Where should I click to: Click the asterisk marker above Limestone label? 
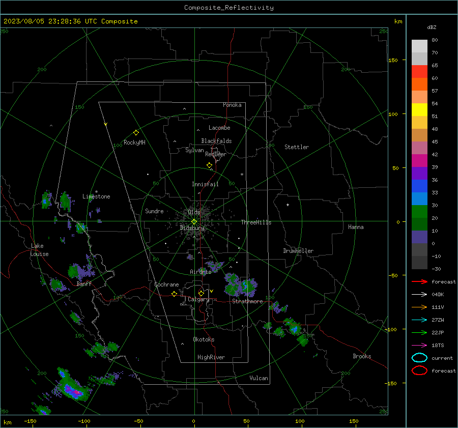pyautogui.click(x=96, y=192)
